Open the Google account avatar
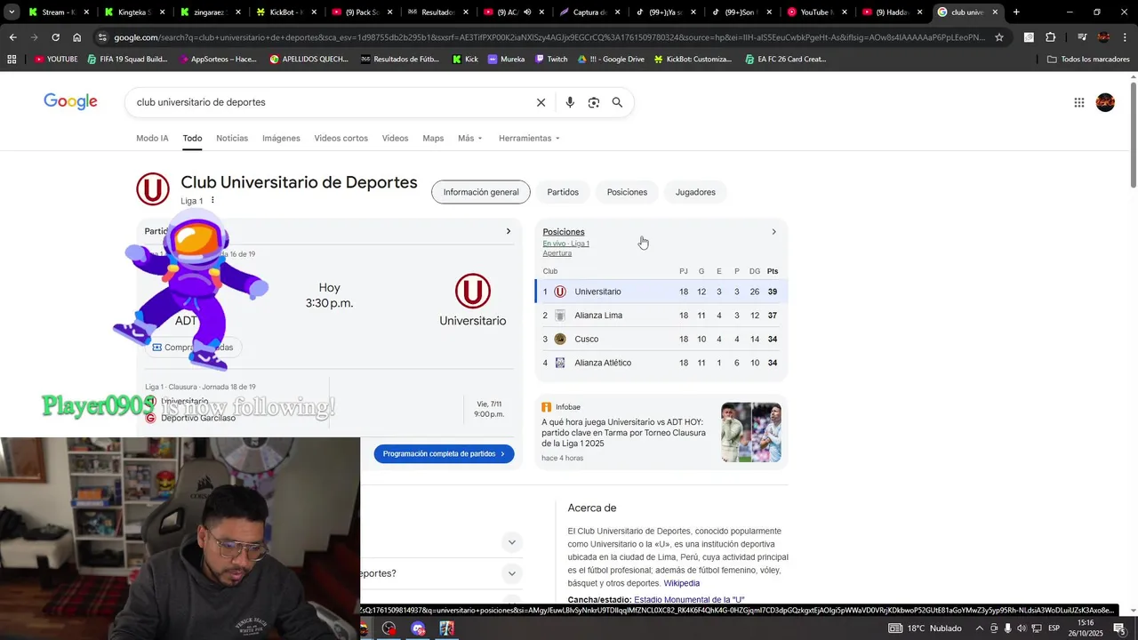 [x=1105, y=102]
